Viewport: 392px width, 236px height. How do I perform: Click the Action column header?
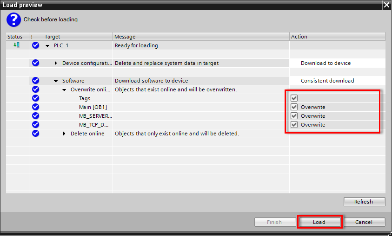tap(337, 37)
